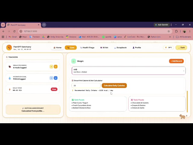
Task: Reload the current page
Action: (14, 31)
